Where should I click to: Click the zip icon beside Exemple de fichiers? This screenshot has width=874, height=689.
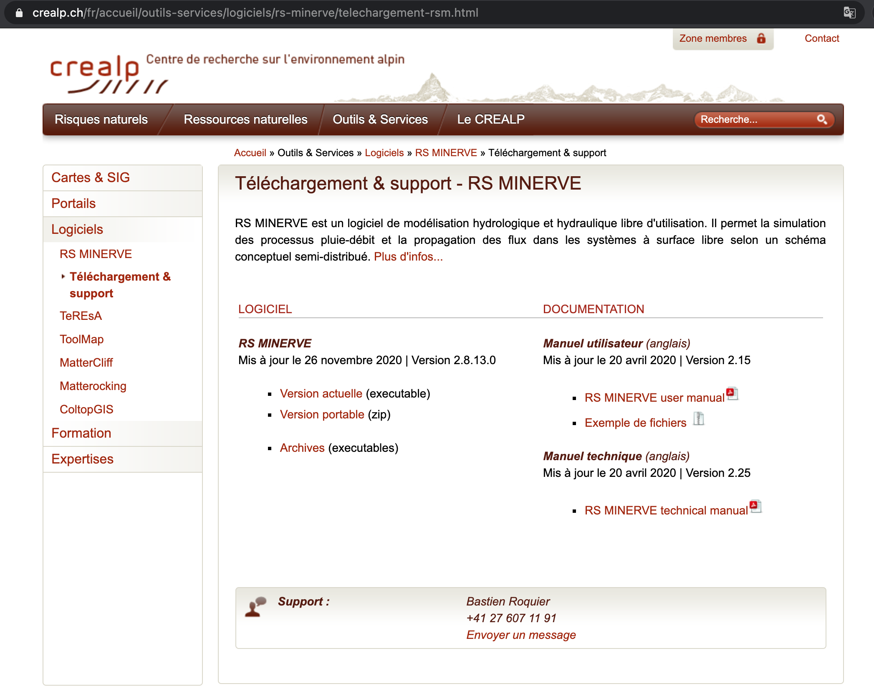coord(699,418)
